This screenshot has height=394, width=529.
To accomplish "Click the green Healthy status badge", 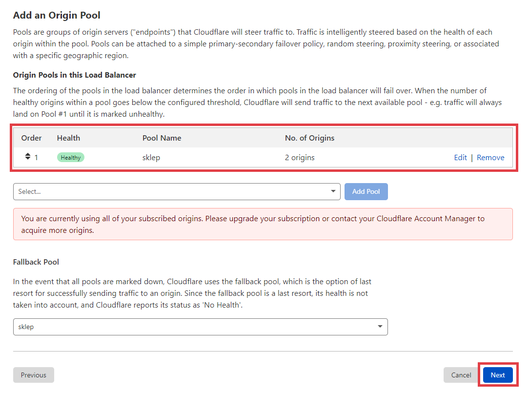I will (71, 158).
